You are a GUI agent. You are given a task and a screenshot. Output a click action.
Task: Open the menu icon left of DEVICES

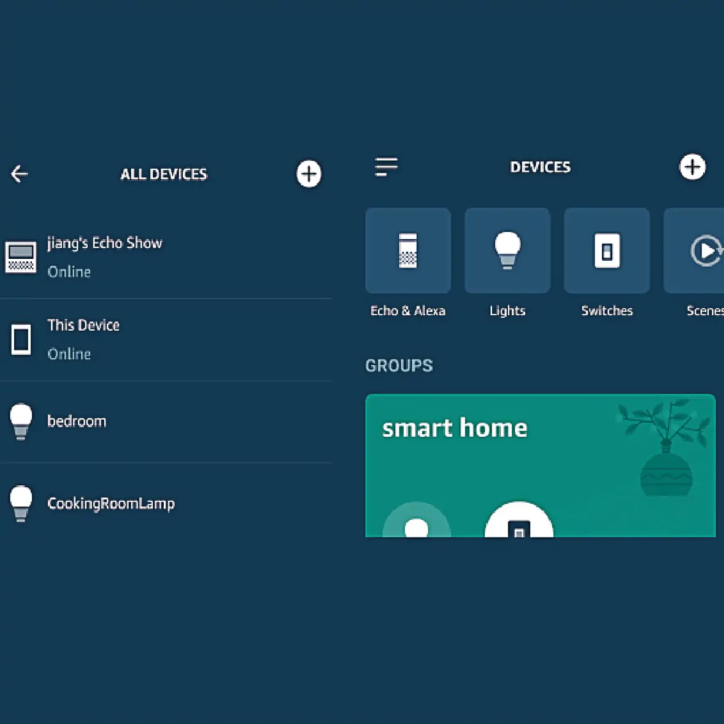pyautogui.click(x=386, y=167)
